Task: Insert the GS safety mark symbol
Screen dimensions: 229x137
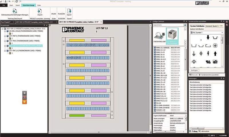Action: coord(215,62)
